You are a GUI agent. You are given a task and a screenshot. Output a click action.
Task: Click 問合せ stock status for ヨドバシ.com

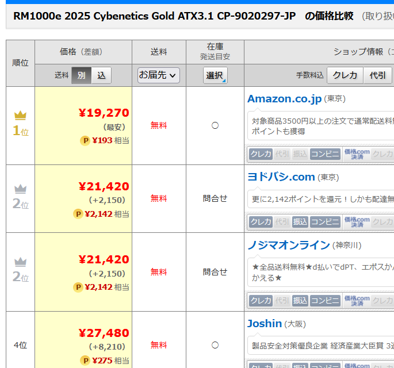pos(215,199)
